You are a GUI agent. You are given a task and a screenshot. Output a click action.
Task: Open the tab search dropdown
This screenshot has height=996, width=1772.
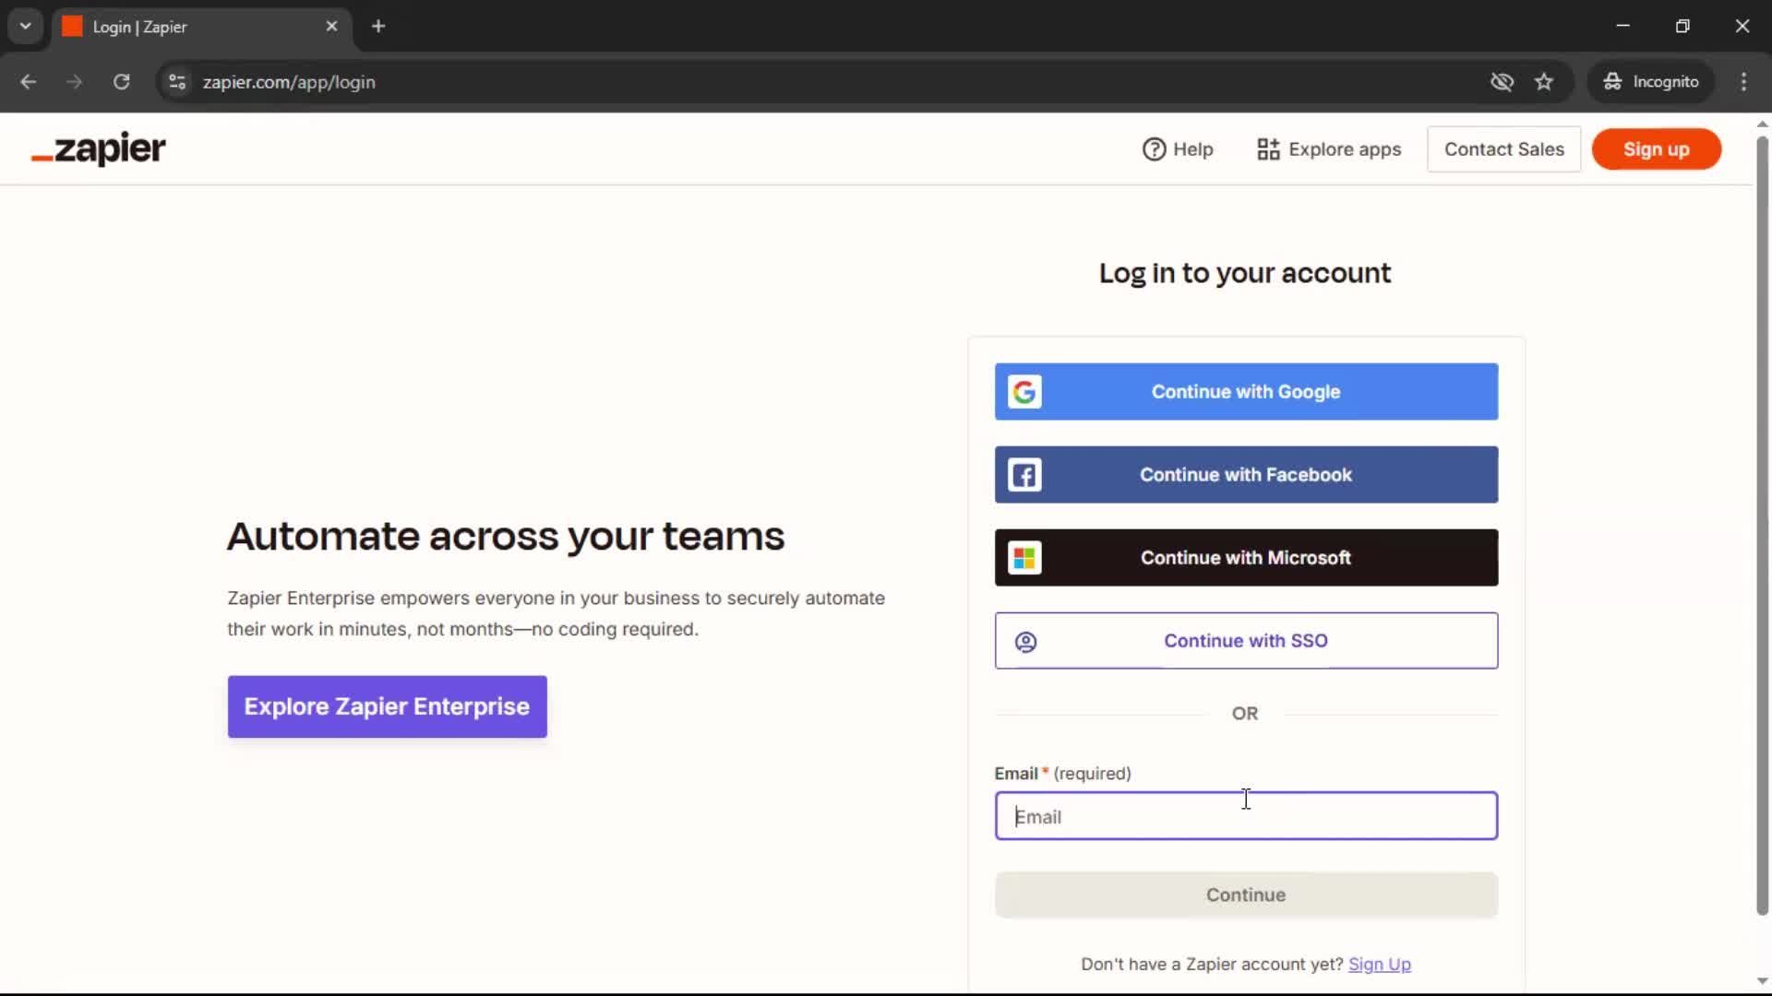point(26,26)
